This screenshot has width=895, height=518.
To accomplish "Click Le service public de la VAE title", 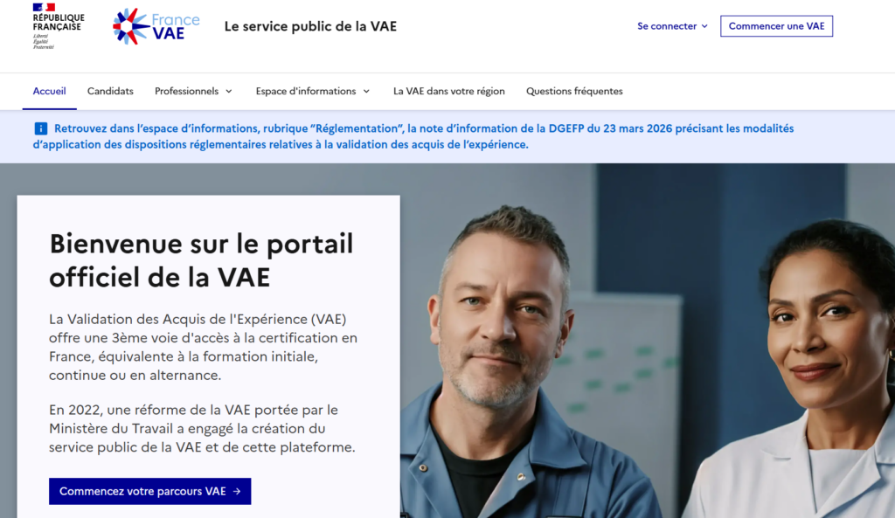I will 310,26.
